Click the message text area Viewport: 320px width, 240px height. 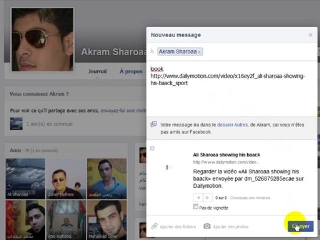[232, 89]
